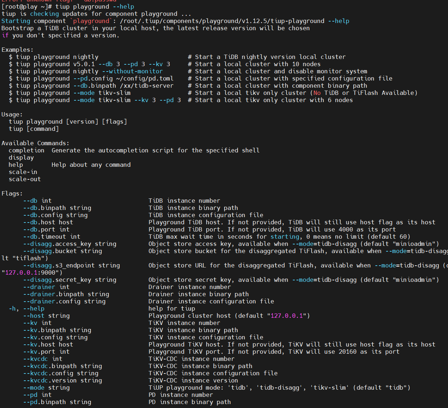Click '--drainer.config string' flag

pos(64,301)
